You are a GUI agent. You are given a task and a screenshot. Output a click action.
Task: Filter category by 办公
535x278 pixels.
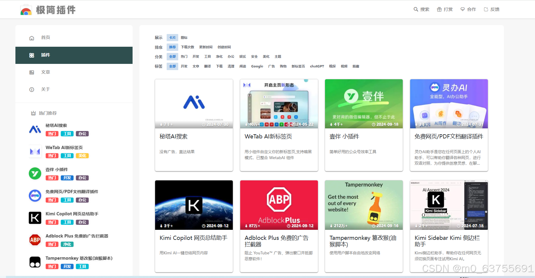(x=231, y=56)
